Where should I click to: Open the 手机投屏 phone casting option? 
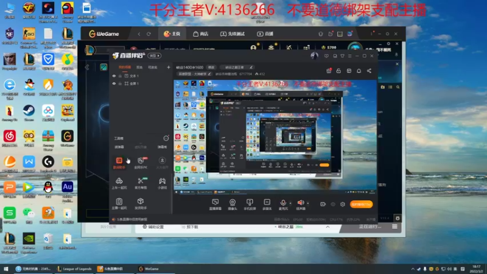pyautogui.click(x=250, y=205)
